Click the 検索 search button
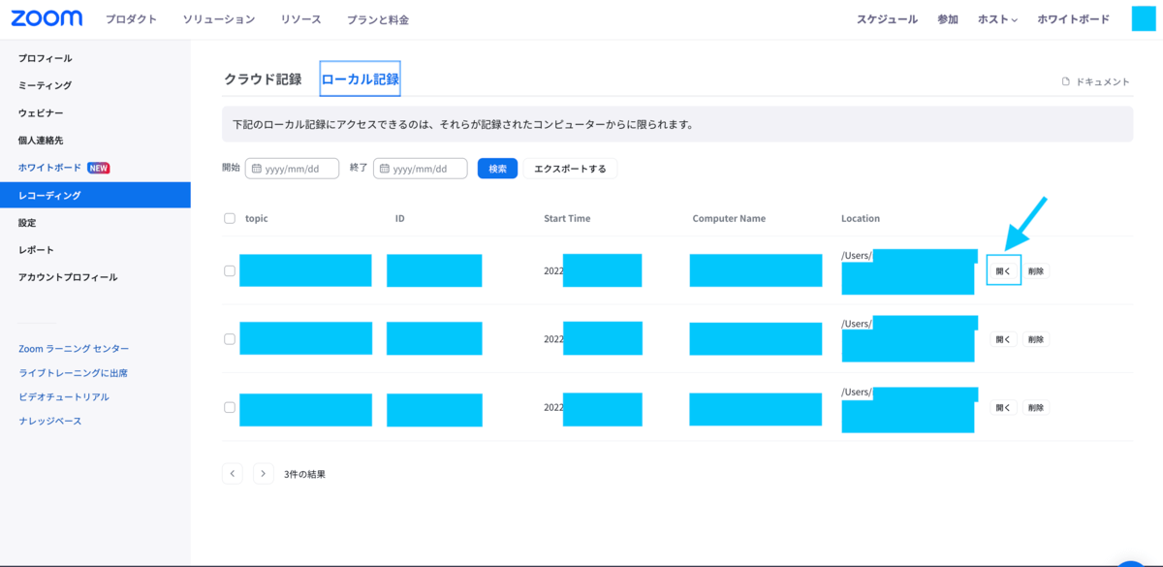Viewport: 1163px width, 567px height. 496,168
